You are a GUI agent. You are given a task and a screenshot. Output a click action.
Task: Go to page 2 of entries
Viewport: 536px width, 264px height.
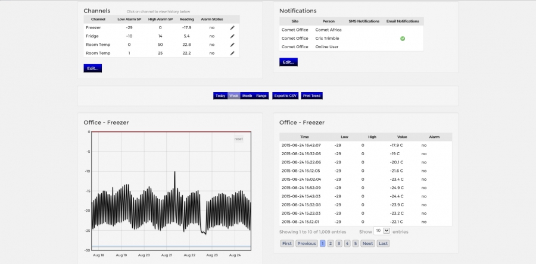[x=331, y=243]
